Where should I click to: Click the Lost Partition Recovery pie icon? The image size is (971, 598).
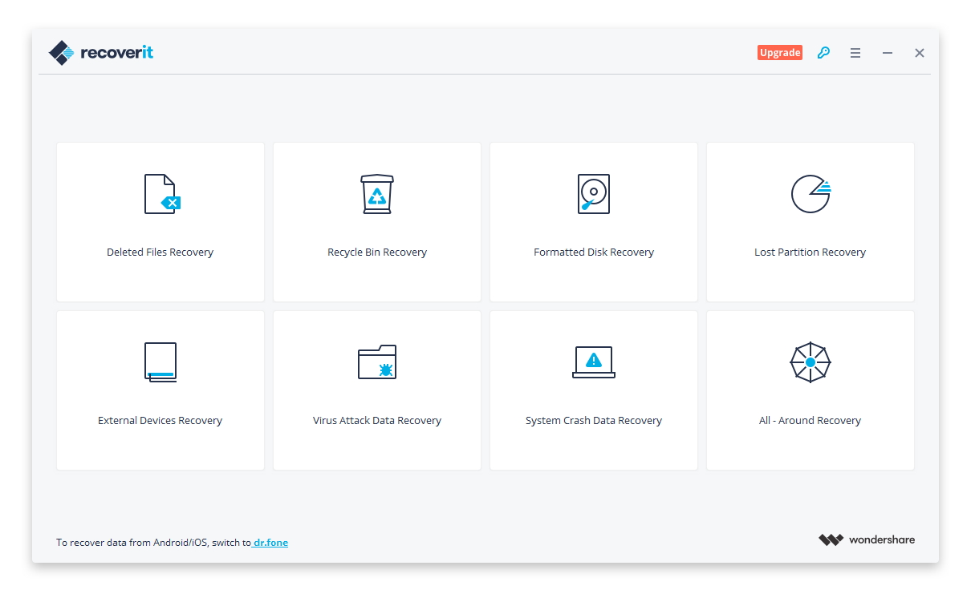tap(811, 194)
